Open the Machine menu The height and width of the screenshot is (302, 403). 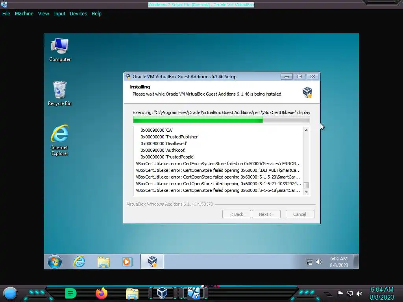[24, 14]
